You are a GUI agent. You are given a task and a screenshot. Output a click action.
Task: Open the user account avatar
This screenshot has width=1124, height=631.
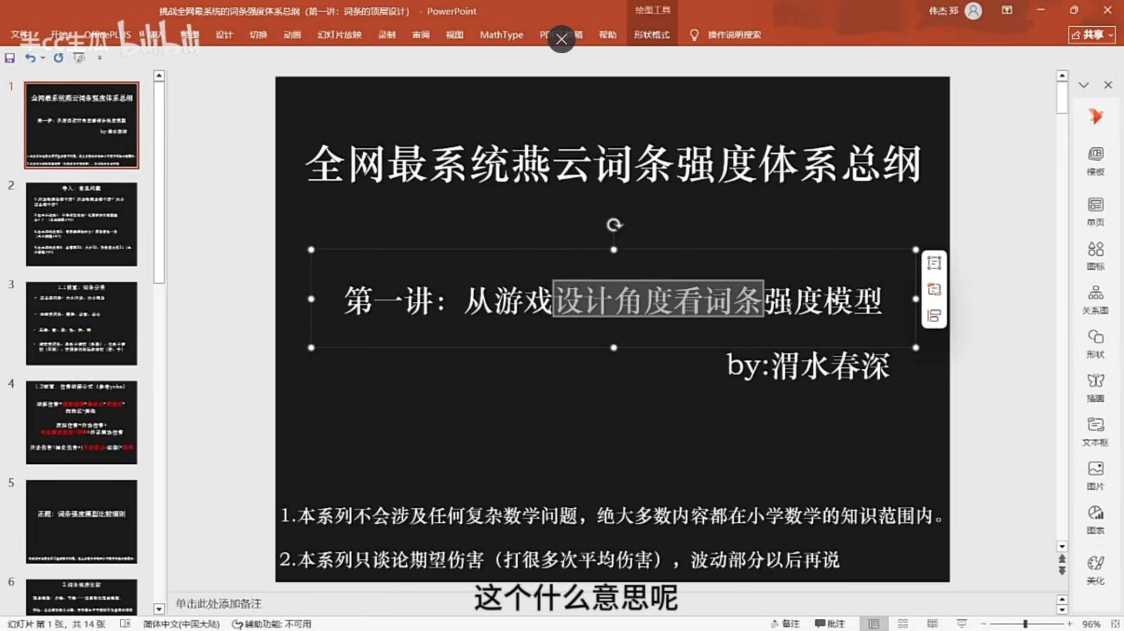click(x=973, y=11)
